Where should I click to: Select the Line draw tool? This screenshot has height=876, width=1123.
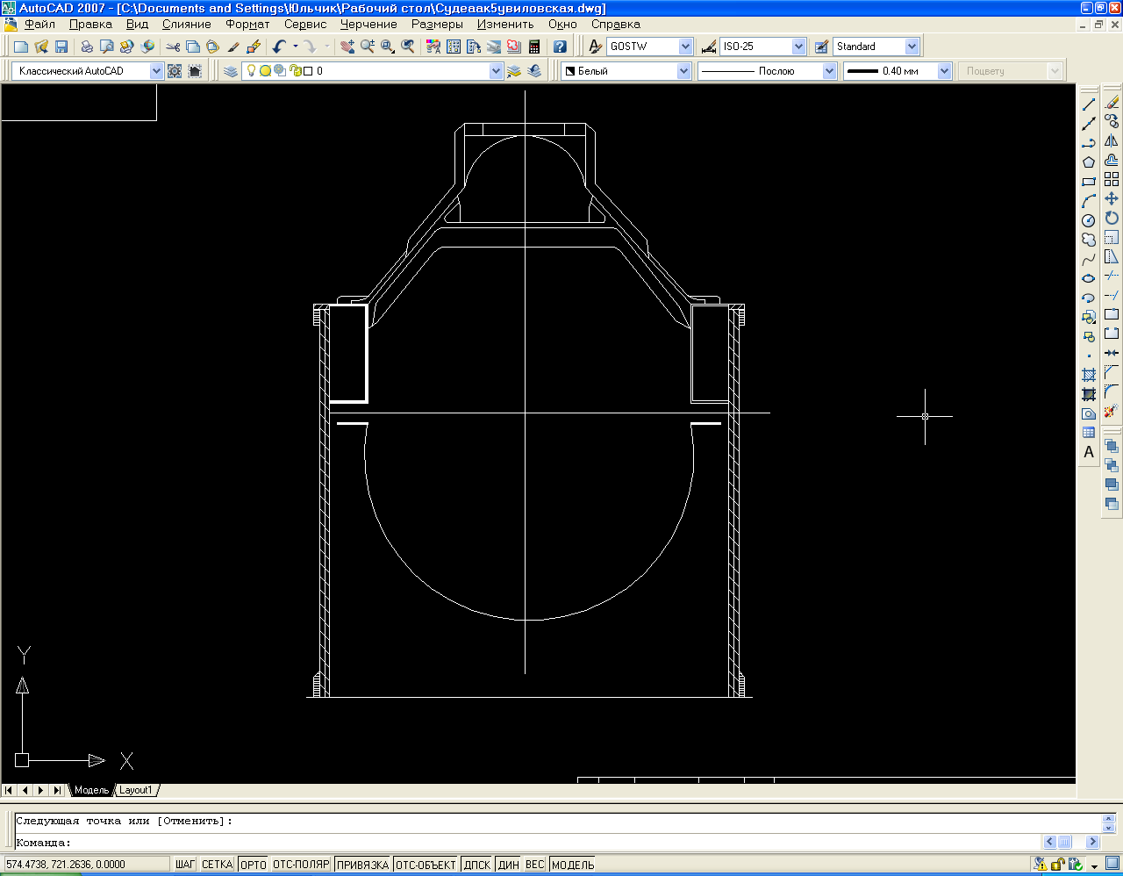(1089, 104)
